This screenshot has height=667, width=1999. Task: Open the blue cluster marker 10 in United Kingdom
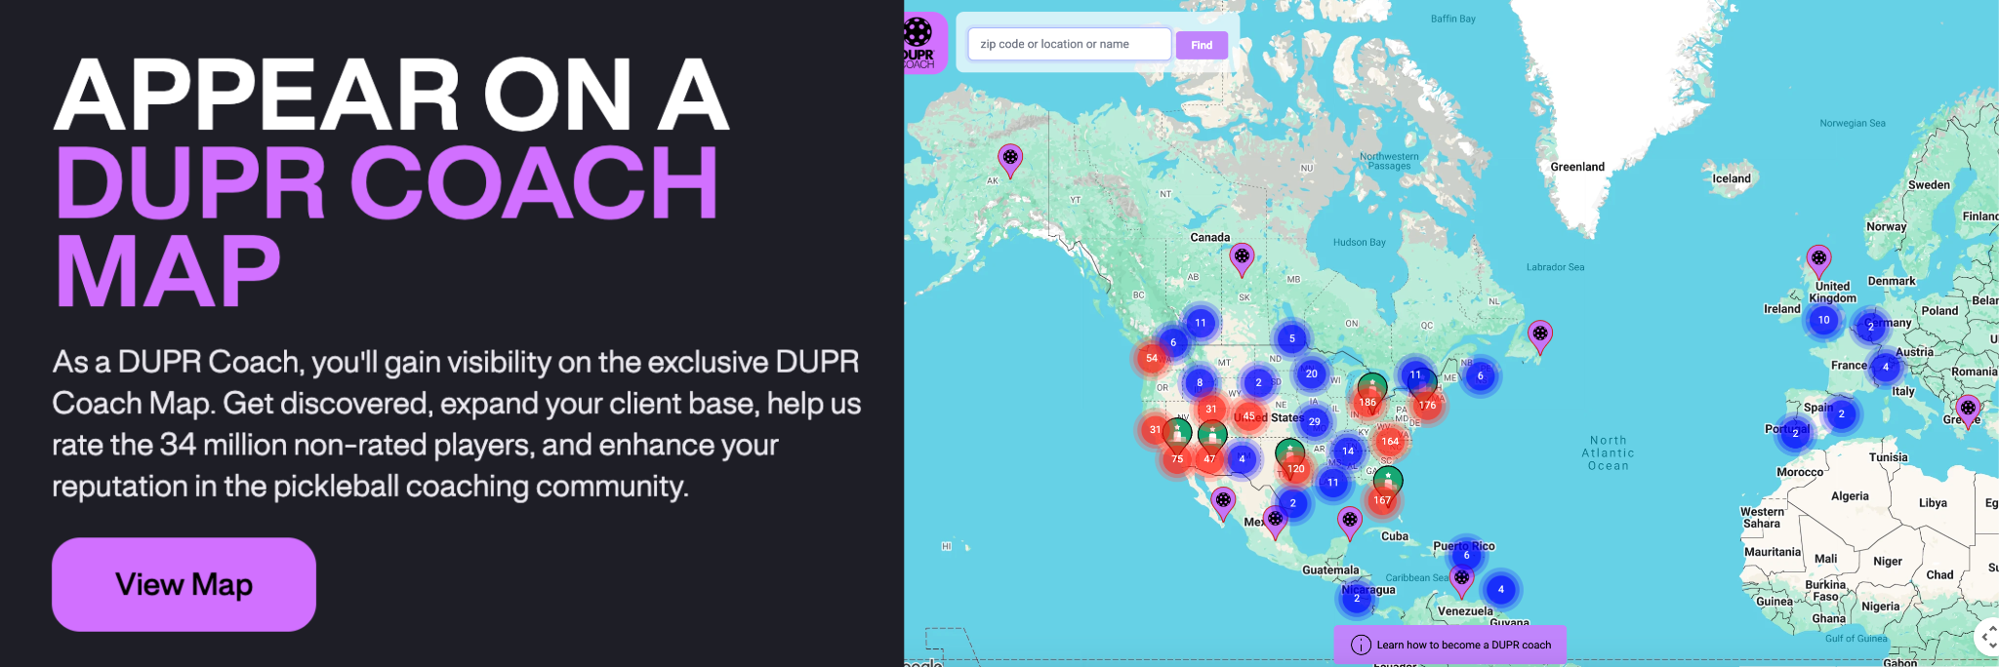pyautogui.click(x=1823, y=320)
